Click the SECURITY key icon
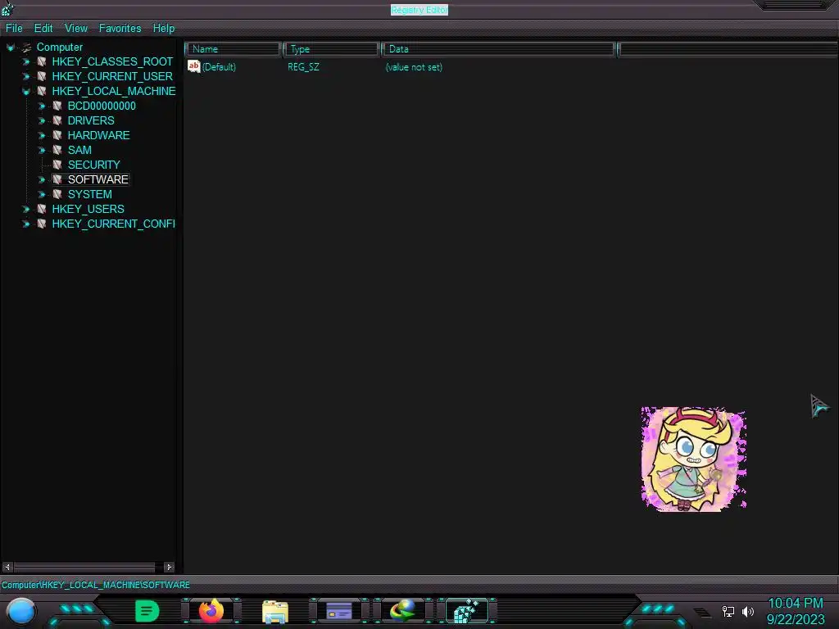The height and width of the screenshot is (629, 839). pyautogui.click(x=57, y=165)
